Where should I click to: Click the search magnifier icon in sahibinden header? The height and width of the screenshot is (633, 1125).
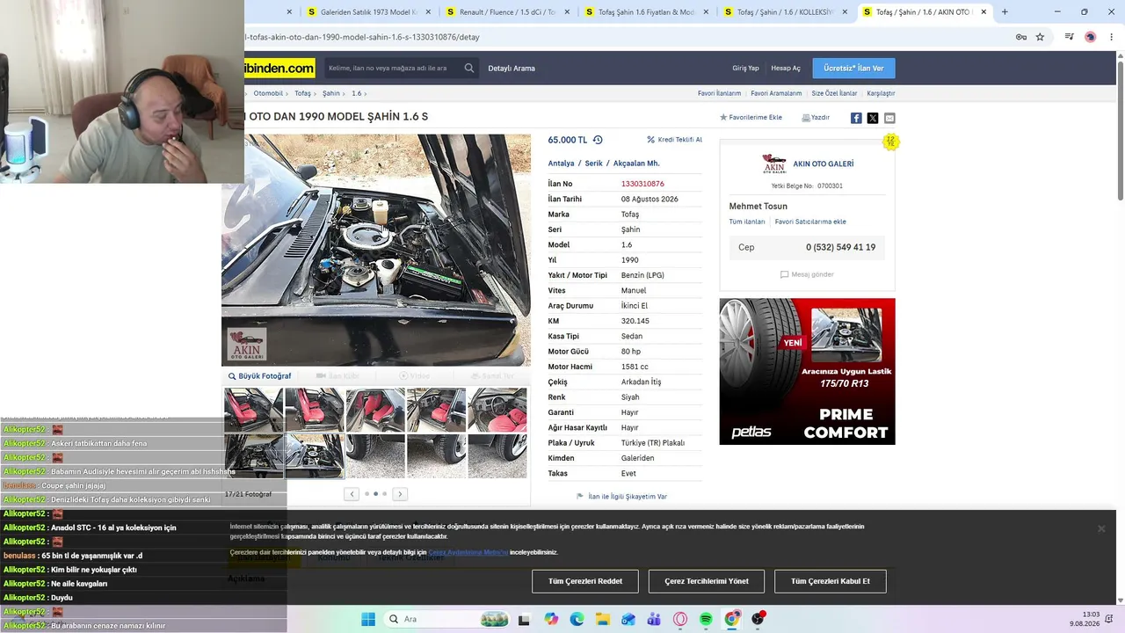pyautogui.click(x=469, y=68)
